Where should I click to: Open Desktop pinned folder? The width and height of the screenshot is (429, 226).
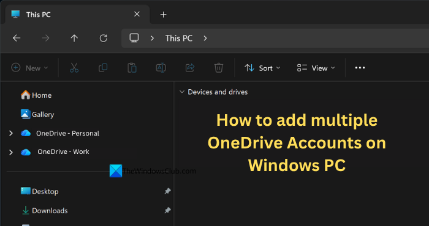click(40, 191)
